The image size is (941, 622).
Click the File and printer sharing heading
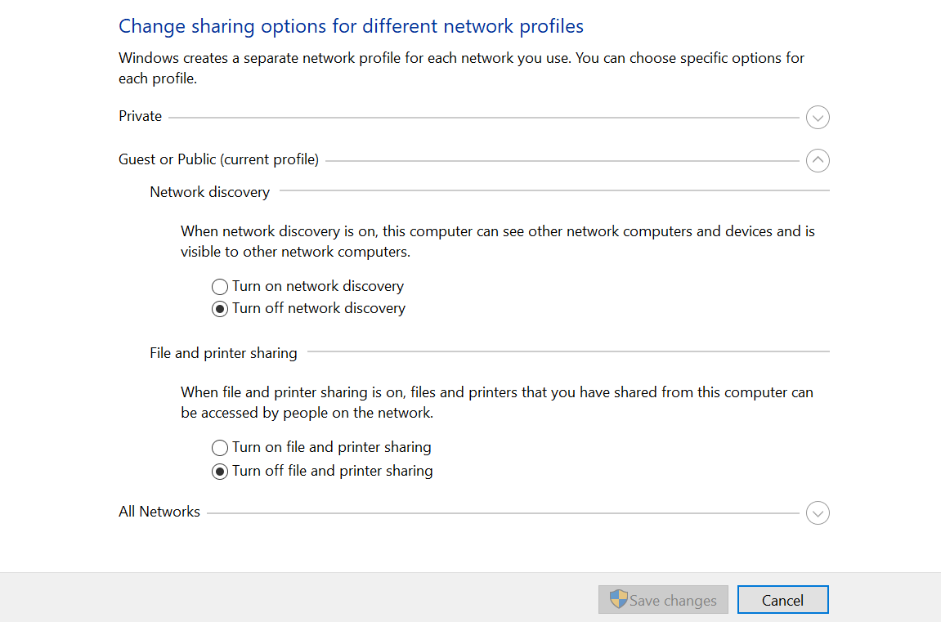pyautogui.click(x=223, y=352)
